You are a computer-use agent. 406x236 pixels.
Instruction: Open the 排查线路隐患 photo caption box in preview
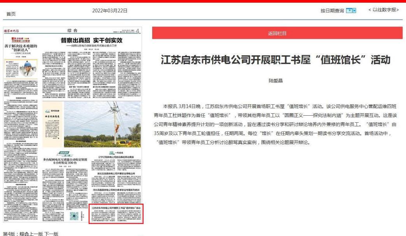click(53, 124)
